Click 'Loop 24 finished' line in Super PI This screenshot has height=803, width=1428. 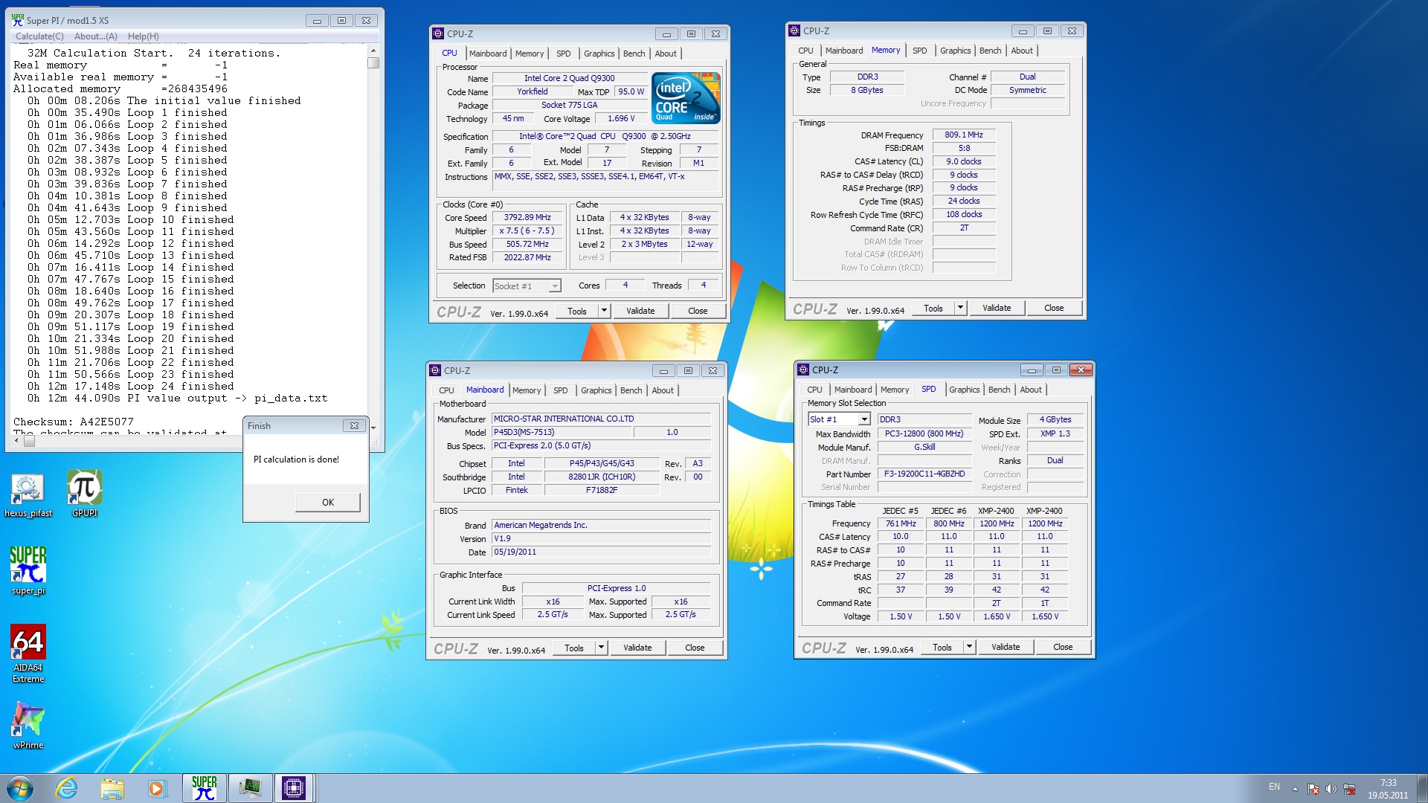click(x=181, y=386)
